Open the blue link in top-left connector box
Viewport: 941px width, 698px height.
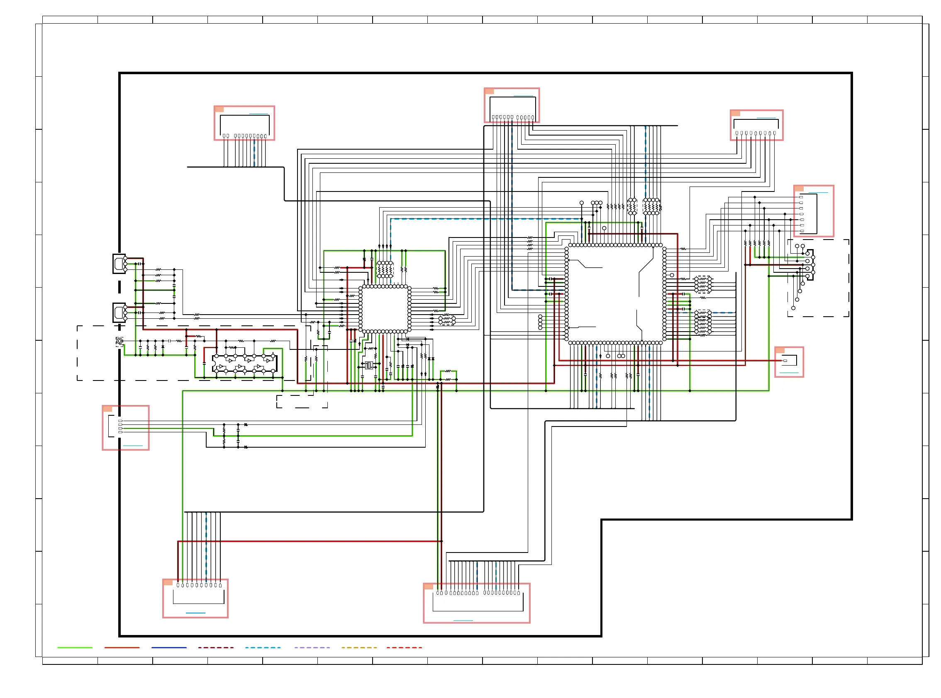259,114
